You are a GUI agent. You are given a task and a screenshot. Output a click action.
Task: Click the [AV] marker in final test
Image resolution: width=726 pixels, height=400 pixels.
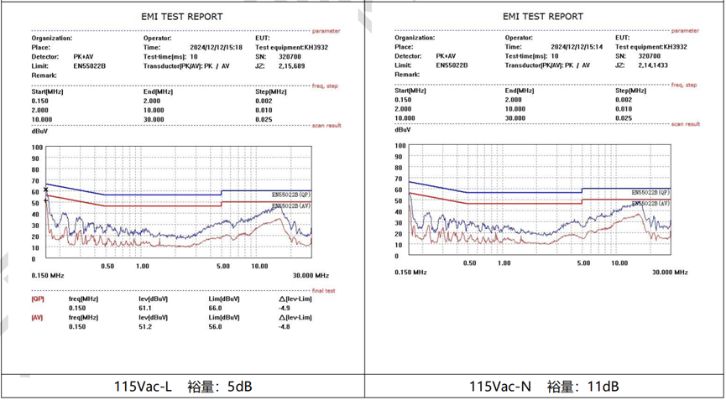tap(38, 318)
